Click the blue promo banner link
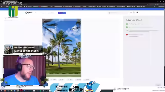165x92 pixels. tap(82, 9)
